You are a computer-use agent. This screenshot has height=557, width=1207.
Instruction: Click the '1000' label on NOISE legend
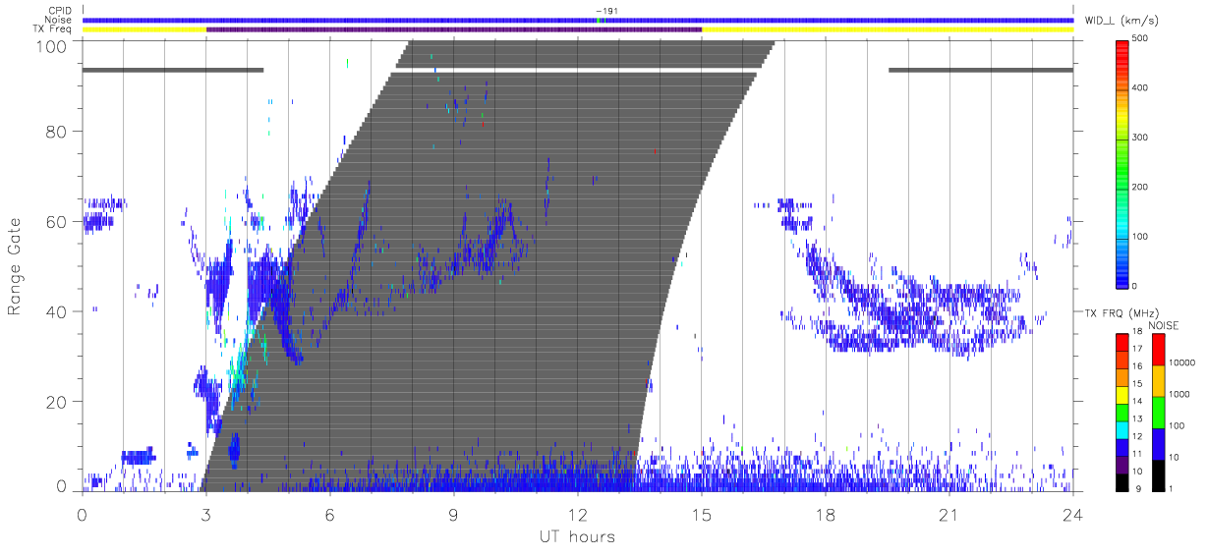1178,394
